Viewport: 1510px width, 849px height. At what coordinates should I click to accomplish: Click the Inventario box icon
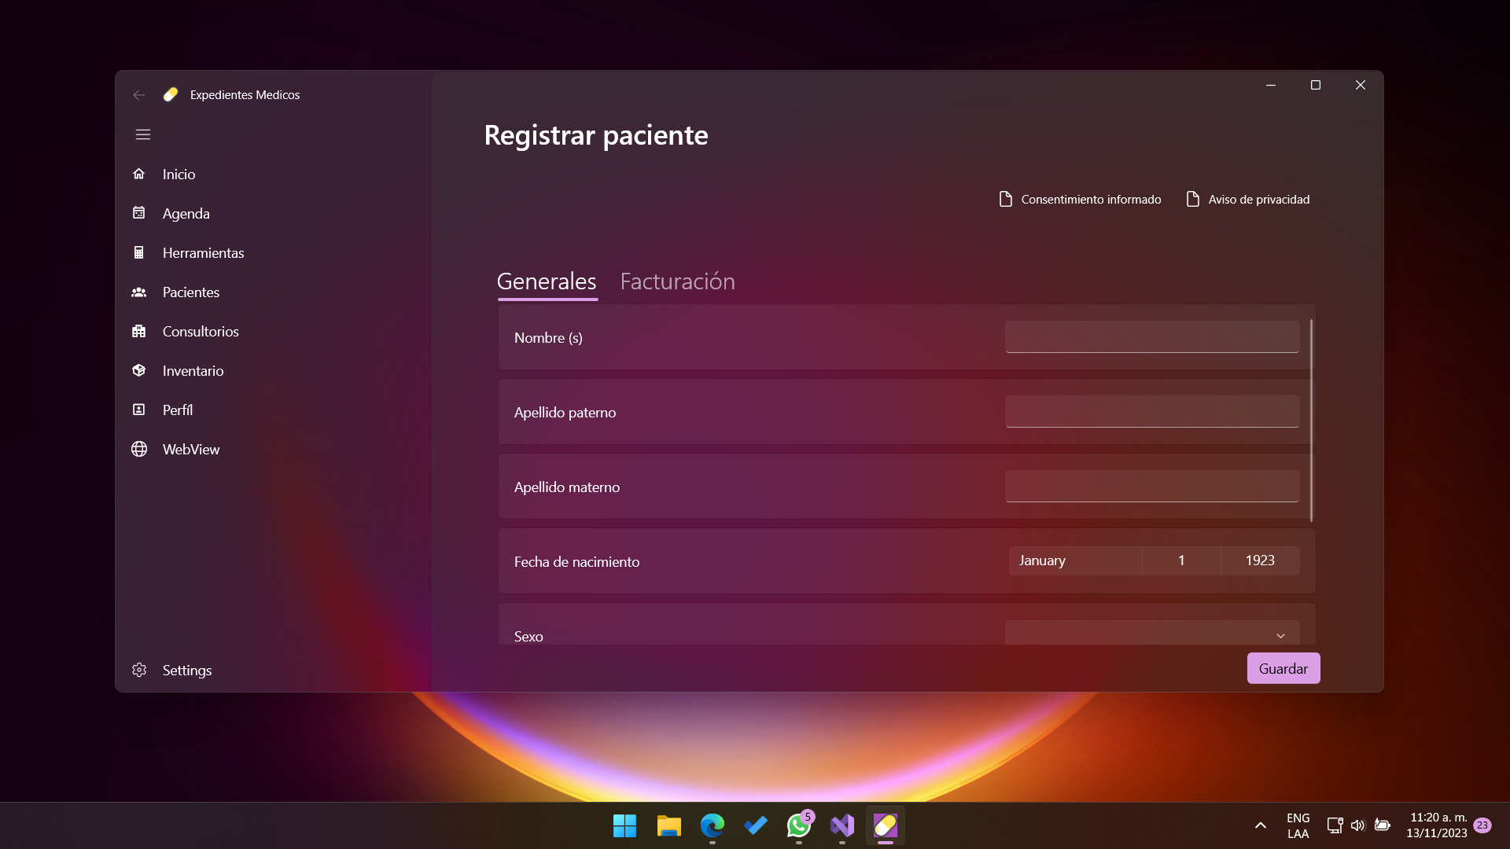click(139, 370)
